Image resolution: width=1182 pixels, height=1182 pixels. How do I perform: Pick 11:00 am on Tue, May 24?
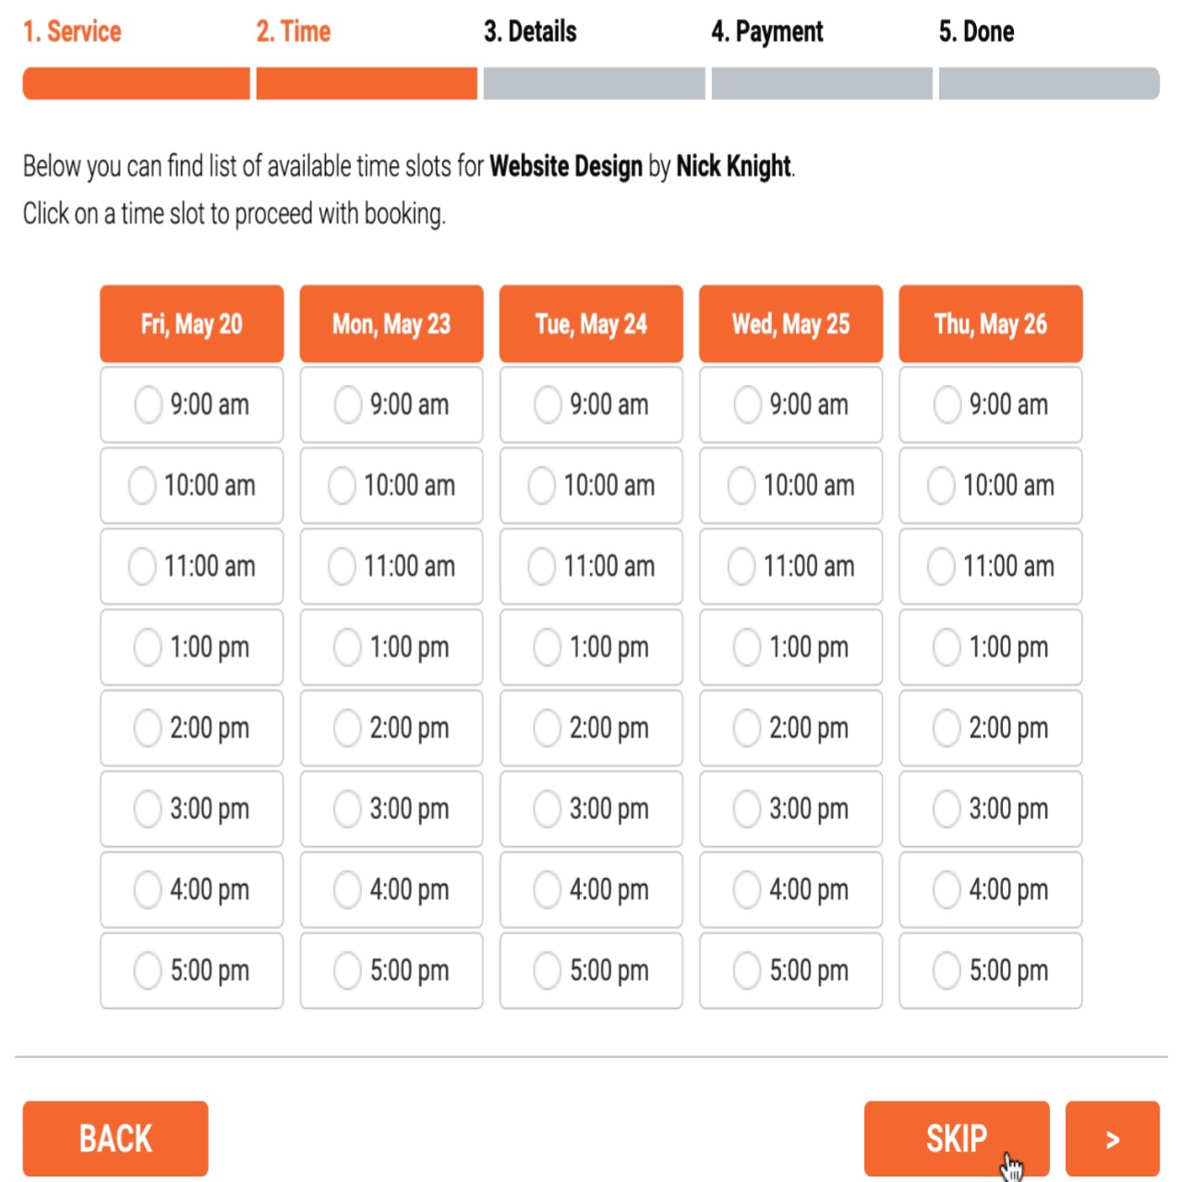pyautogui.click(x=591, y=566)
